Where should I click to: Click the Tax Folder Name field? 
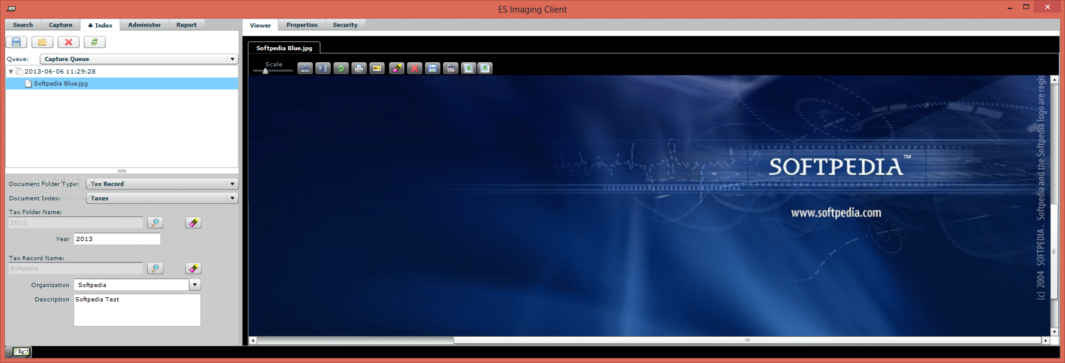76,222
